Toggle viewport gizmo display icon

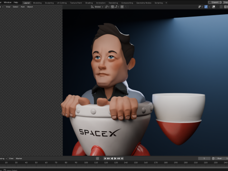tap(206, 7)
